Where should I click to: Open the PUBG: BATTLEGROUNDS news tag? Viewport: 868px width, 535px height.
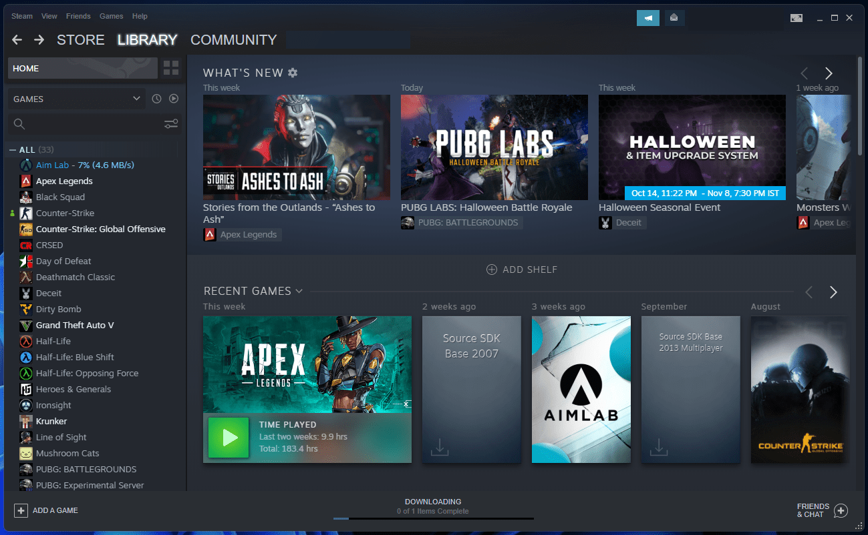pos(462,223)
